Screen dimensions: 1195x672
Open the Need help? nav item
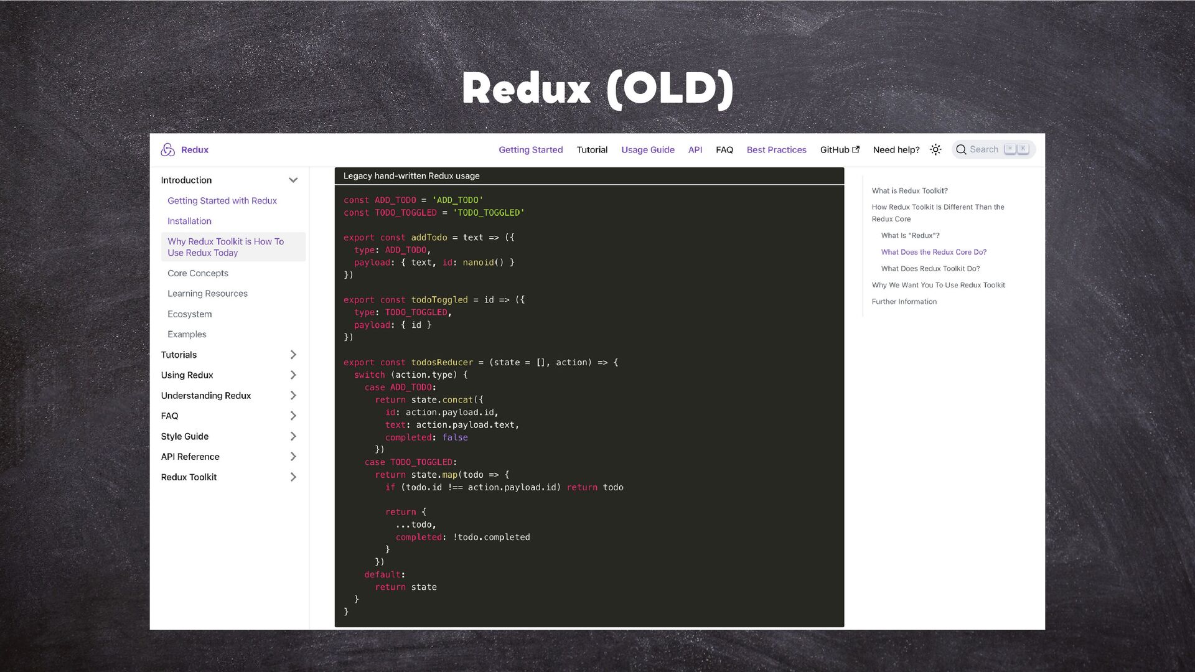coord(896,150)
